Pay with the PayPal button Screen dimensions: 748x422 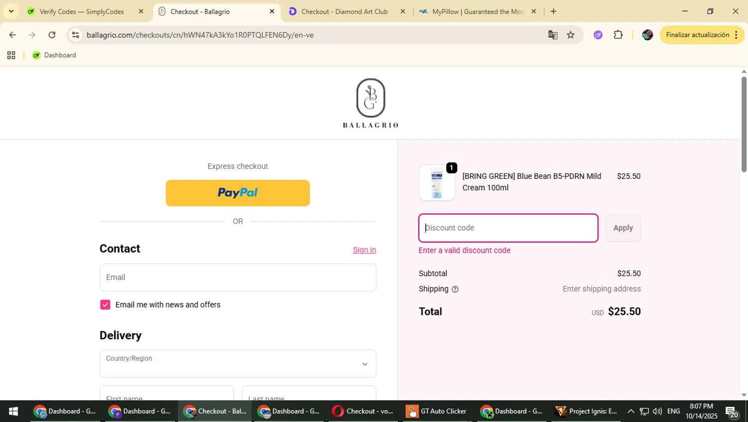pyautogui.click(x=238, y=193)
